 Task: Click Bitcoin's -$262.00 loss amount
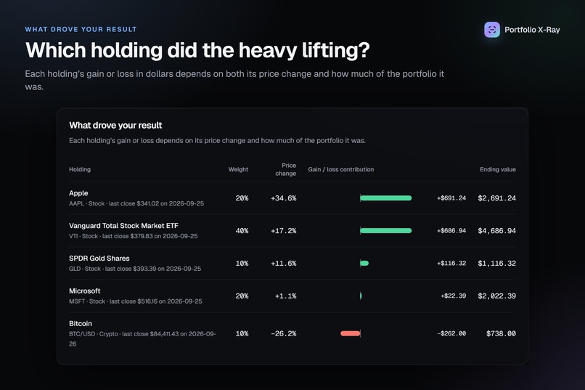pyautogui.click(x=451, y=333)
